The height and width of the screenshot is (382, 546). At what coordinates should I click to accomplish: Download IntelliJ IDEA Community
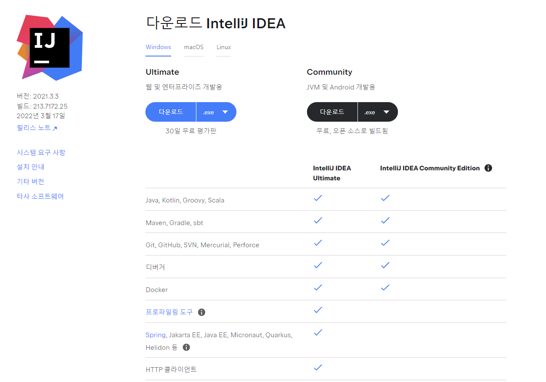click(x=332, y=112)
